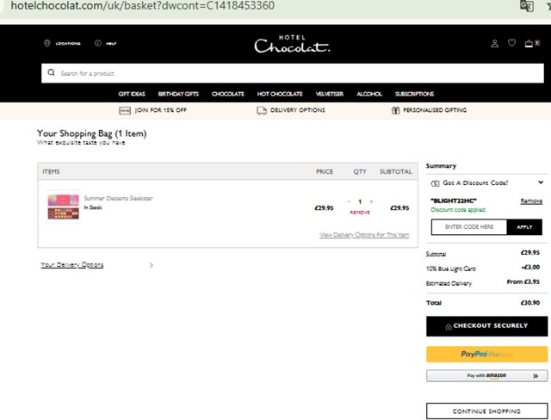Click Checkout Securely button
Viewport: 551px width, 420px height.
coord(486,326)
